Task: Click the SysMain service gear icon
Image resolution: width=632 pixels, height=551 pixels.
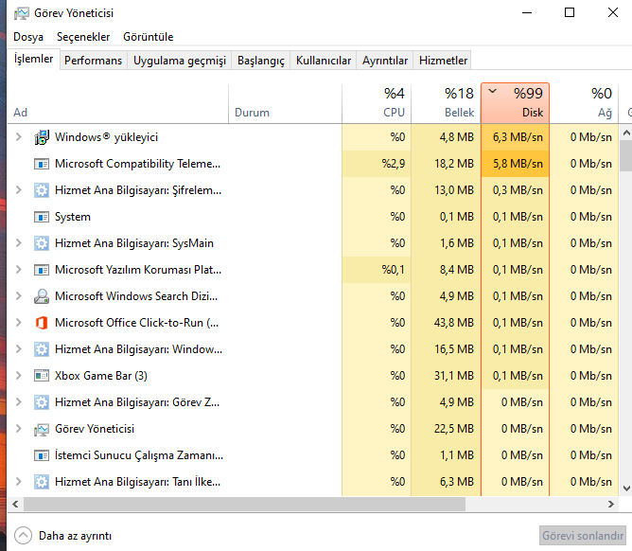Action: (42, 243)
